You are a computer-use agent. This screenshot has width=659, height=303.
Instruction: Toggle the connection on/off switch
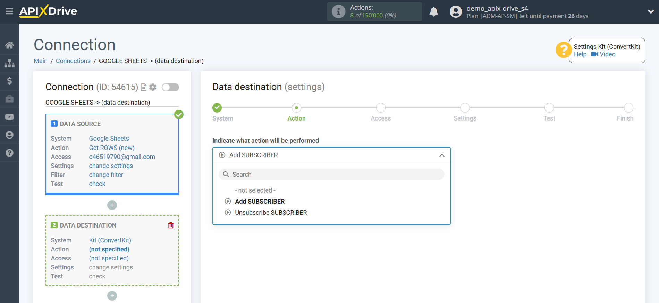coord(170,87)
